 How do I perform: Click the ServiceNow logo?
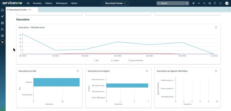[x=12, y=3]
